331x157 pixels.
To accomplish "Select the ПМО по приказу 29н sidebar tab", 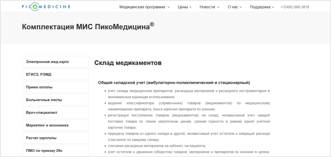I will pos(55,150).
